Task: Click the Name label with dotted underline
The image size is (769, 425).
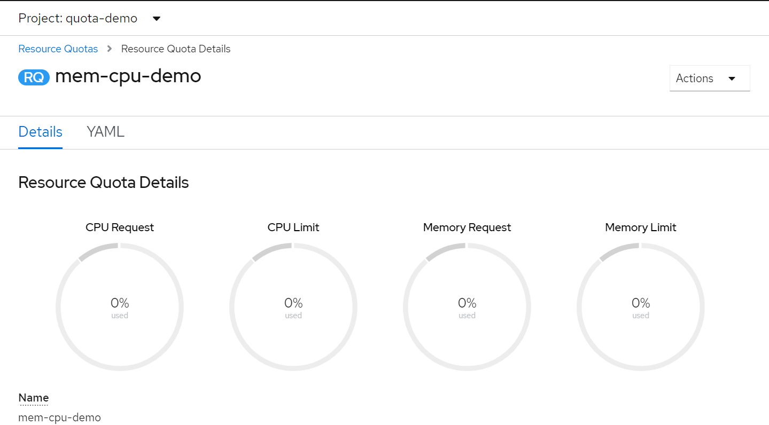Action: (x=33, y=397)
